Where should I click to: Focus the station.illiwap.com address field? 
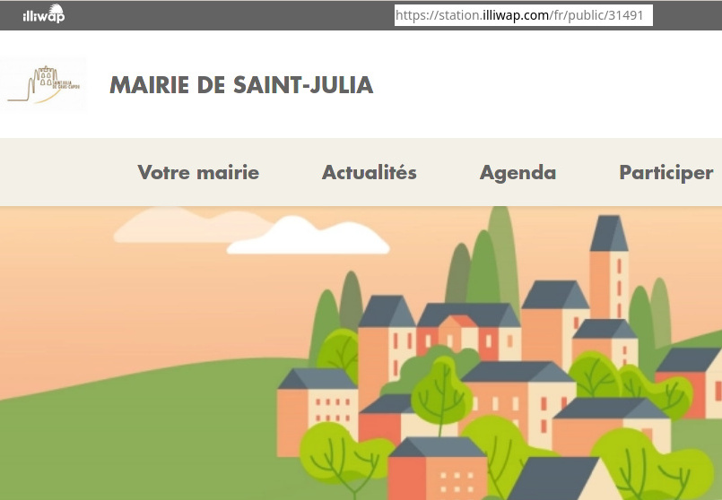[x=521, y=16]
